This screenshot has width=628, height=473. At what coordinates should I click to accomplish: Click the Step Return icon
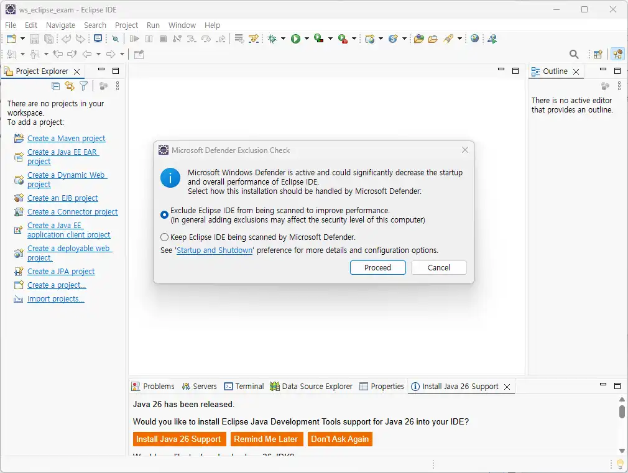coord(221,39)
